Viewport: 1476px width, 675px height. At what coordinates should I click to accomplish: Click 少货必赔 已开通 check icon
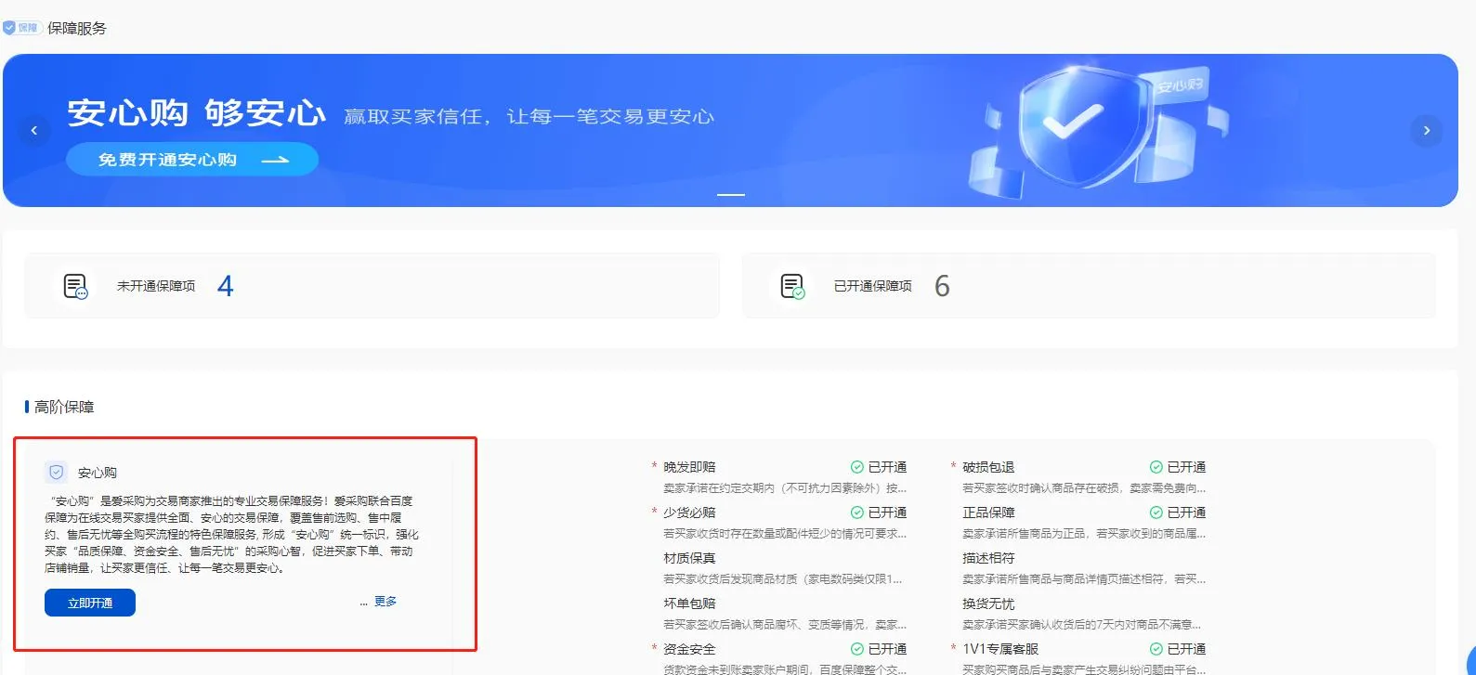tap(857, 513)
